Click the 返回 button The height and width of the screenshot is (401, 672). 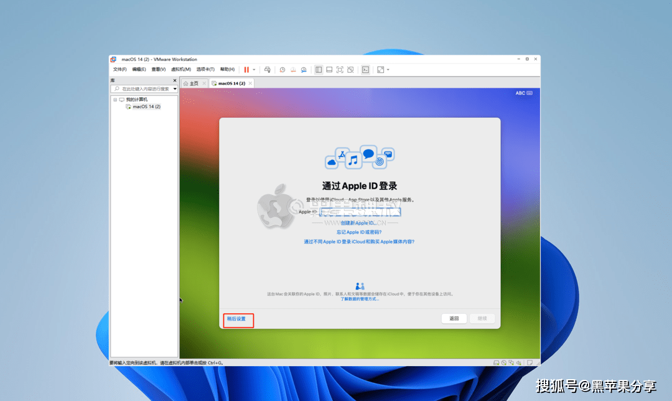(x=454, y=318)
